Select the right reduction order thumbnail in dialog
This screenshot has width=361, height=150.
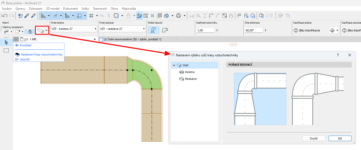click(x=318, y=99)
